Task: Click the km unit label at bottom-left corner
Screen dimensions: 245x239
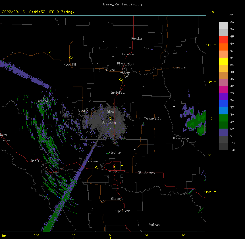Action: tap(4, 236)
